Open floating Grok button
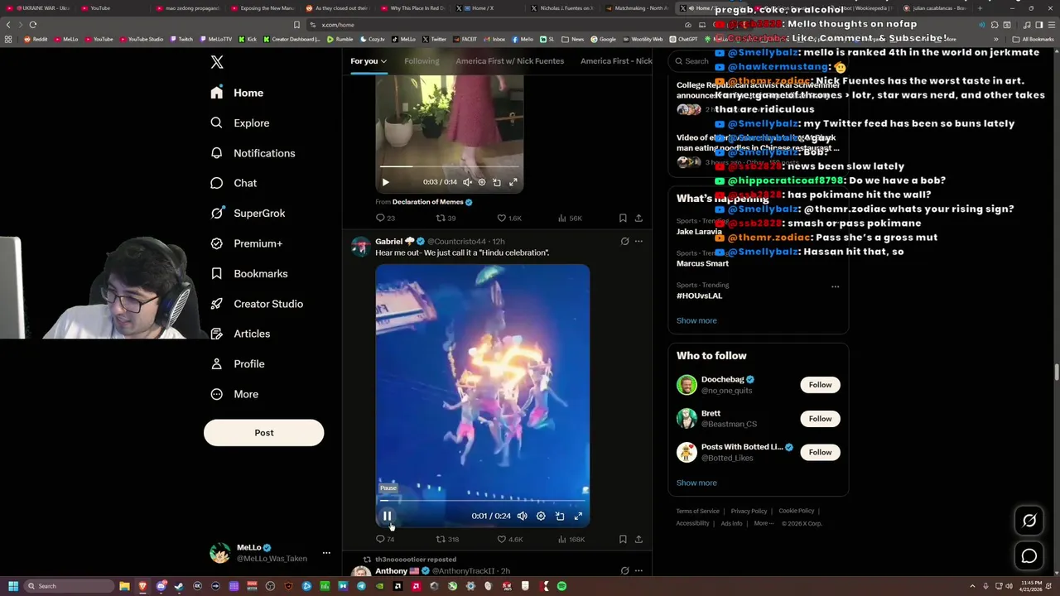Screen dimensions: 1060x596 point(1029,521)
